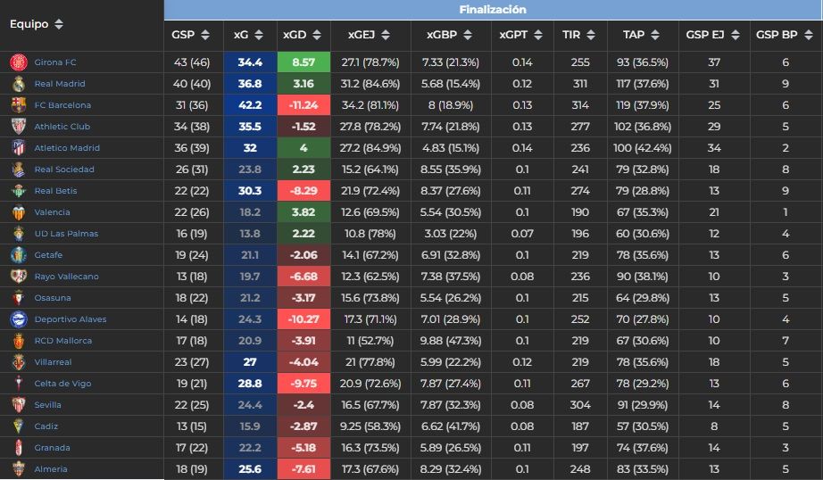Click the Villarreal yellow crest icon
Viewport: 823px width, 480px height.
[x=18, y=362]
